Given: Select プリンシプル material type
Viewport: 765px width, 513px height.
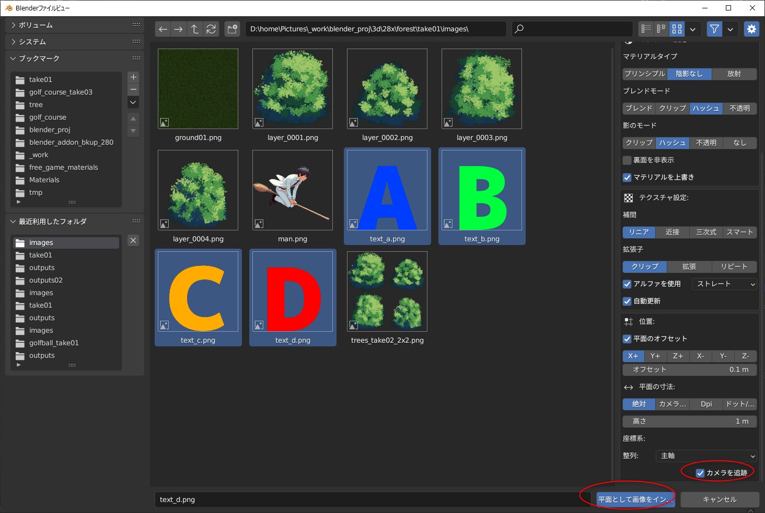Looking at the screenshot, I should pyautogui.click(x=645, y=74).
